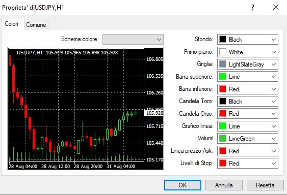This screenshot has height=195, width=287.
Task: Click the 106.535 price axis label
Action: 154,76
